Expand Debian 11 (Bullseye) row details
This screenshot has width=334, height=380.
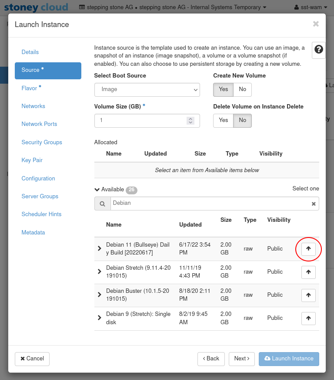coord(100,248)
